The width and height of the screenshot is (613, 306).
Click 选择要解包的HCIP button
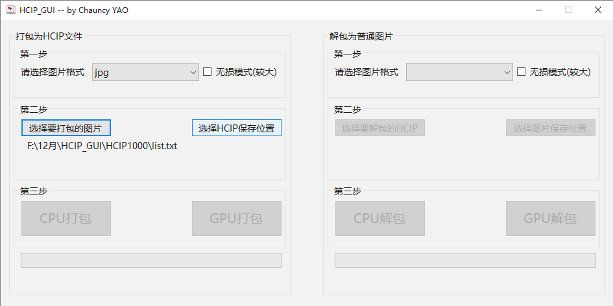click(380, 128)
